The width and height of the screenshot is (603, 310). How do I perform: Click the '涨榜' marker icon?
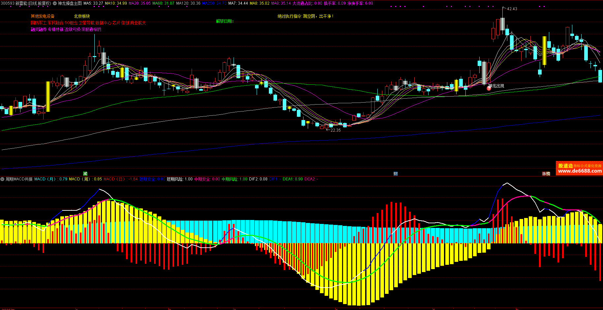coord(546,173)
